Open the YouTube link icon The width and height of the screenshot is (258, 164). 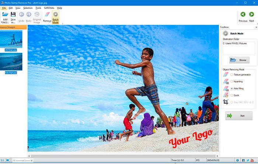click(252, 160)
